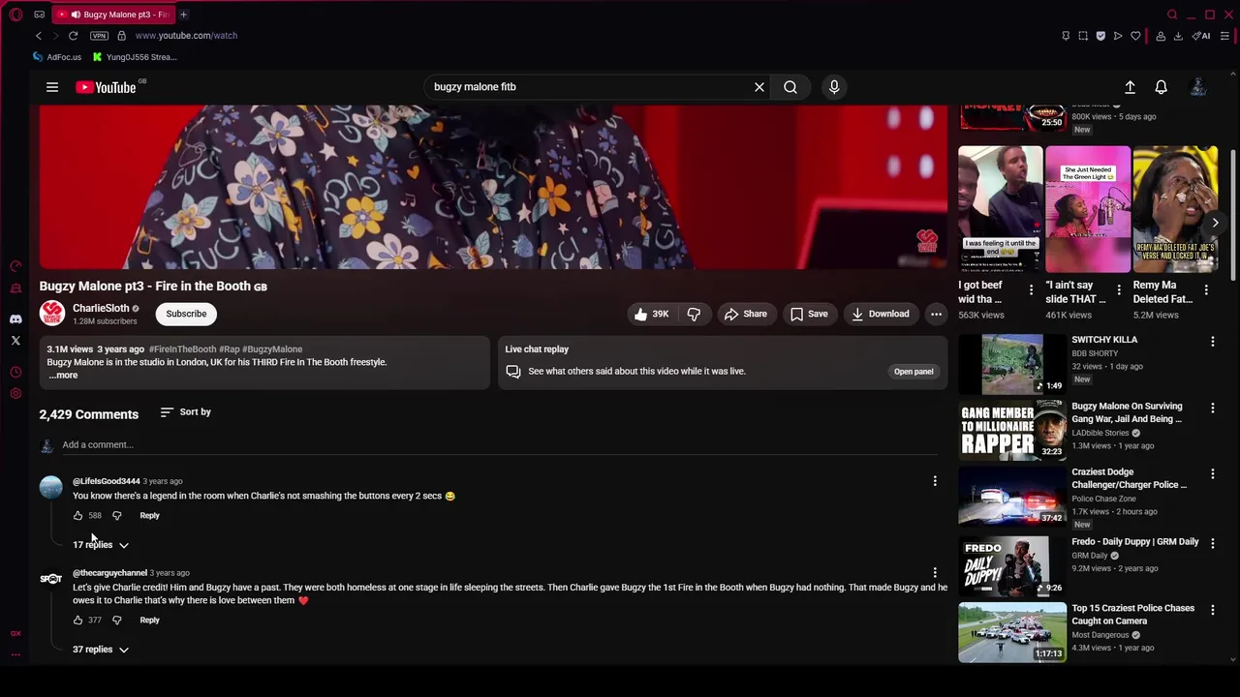Open browser history clock in sidebar

15,372
